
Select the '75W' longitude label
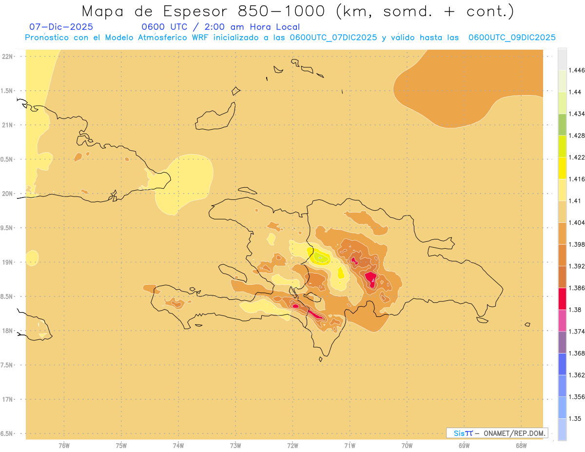121,446
